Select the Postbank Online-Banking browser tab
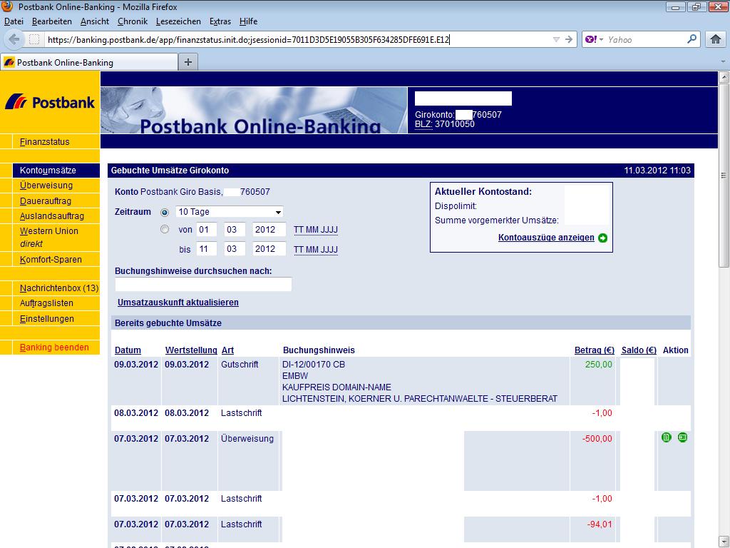Viewport: 730px width, 548px height. click(89, 63)
